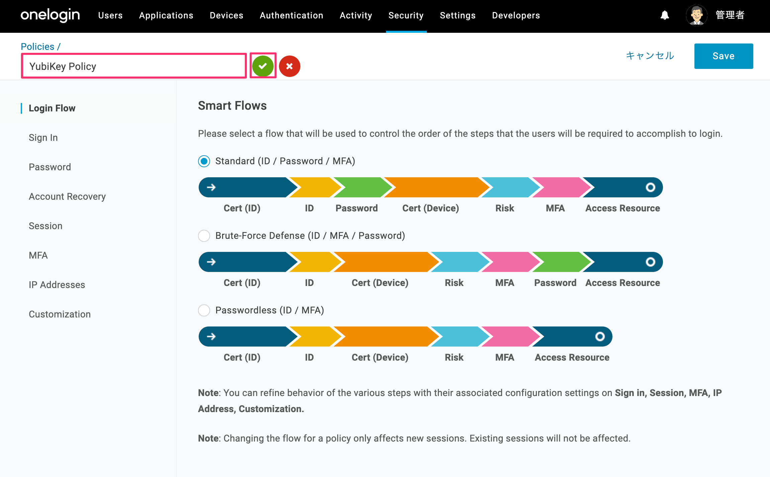Switch to Password section
The width and height of the screenshot is (770, 477).
click(50, 167)
